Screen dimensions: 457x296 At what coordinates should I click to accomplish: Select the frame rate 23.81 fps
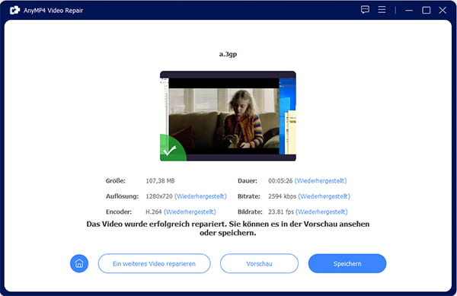280,212
